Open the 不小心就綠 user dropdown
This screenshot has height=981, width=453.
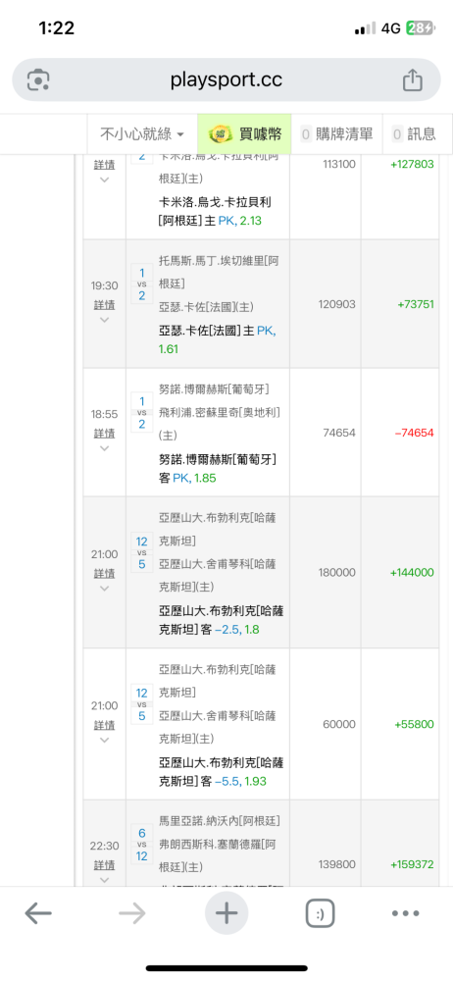[x=142, y=133]
